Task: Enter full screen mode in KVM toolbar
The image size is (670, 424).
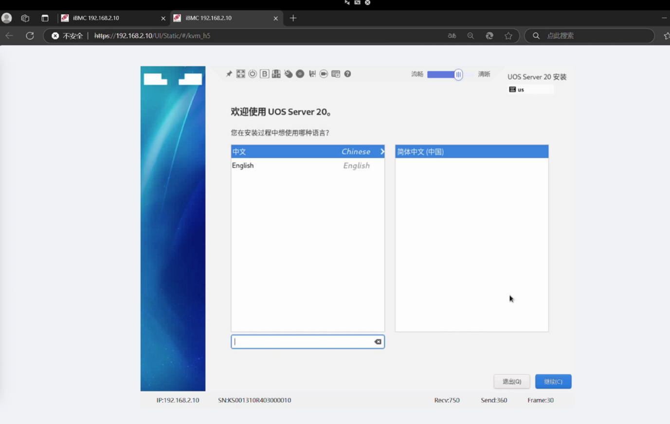Action: click(241, 74)
